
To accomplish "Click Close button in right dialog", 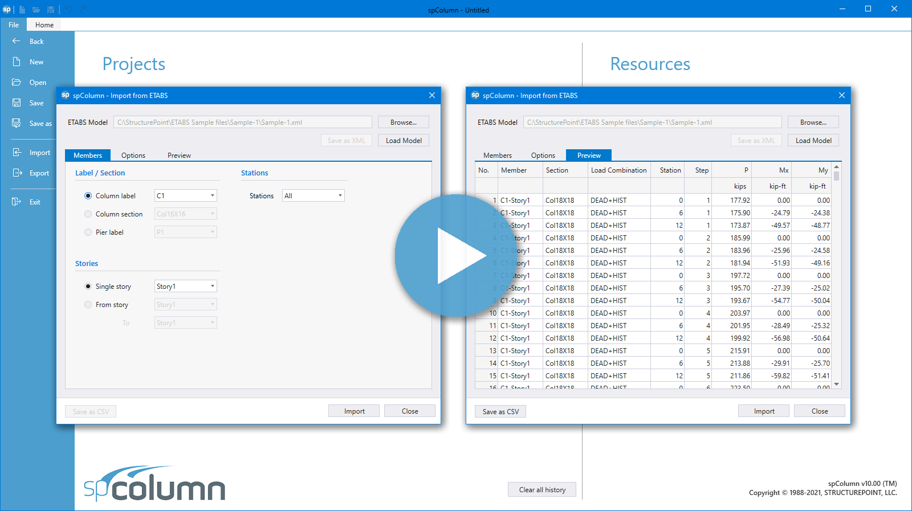I will pos(820,411).
